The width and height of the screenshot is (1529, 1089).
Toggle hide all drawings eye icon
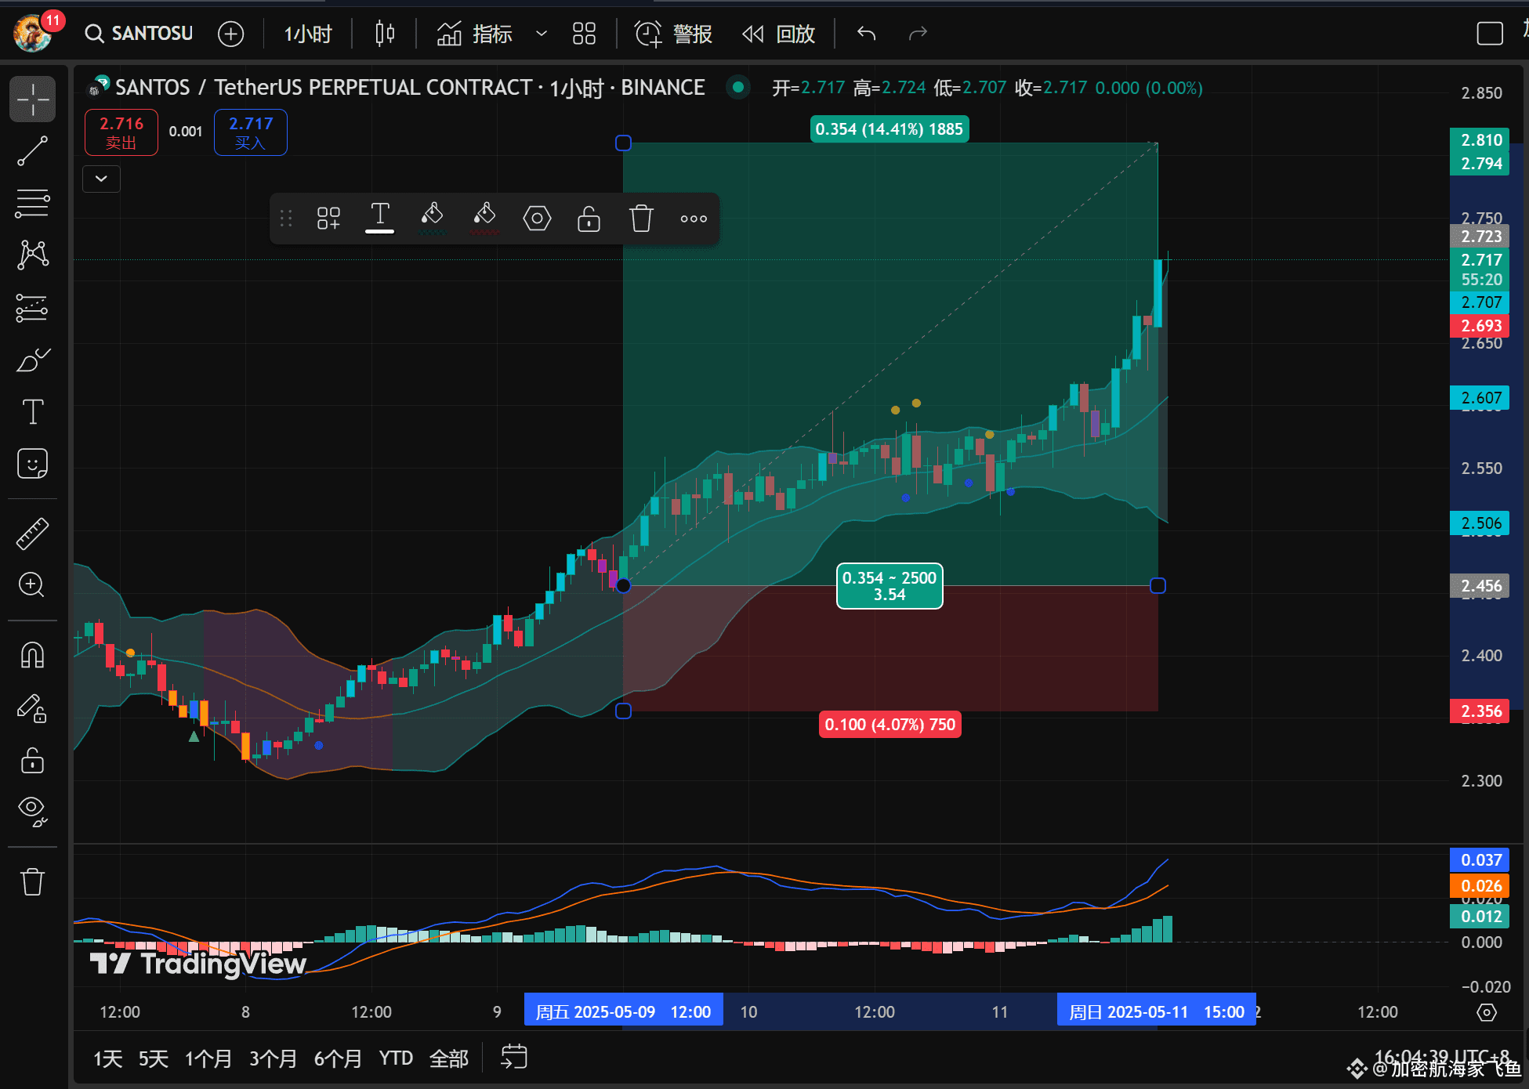(33, 812)
